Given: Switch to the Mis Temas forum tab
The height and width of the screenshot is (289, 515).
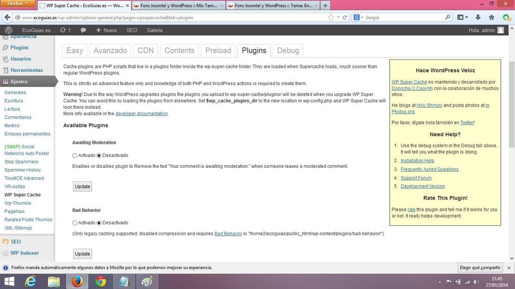Looking at the screenshot, I should [x=178, y=6].
